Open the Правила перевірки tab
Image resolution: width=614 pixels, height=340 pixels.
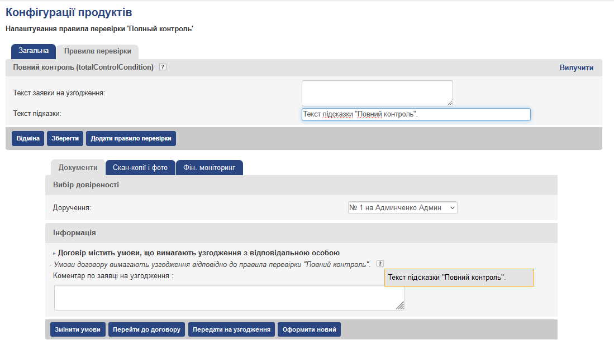pyautogui.click(x=98, y=51)
